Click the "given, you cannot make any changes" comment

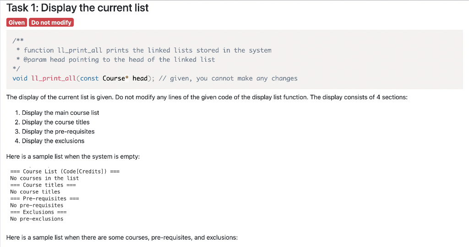(x=234, y=78)
